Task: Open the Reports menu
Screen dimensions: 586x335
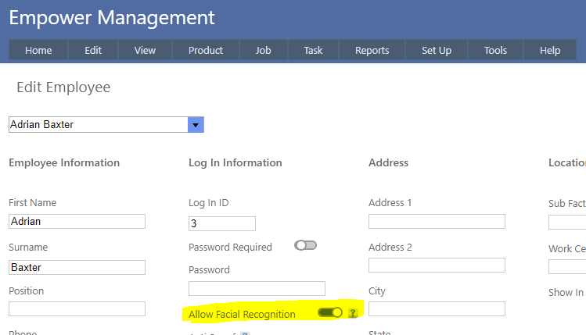Action: pos(372,51)
